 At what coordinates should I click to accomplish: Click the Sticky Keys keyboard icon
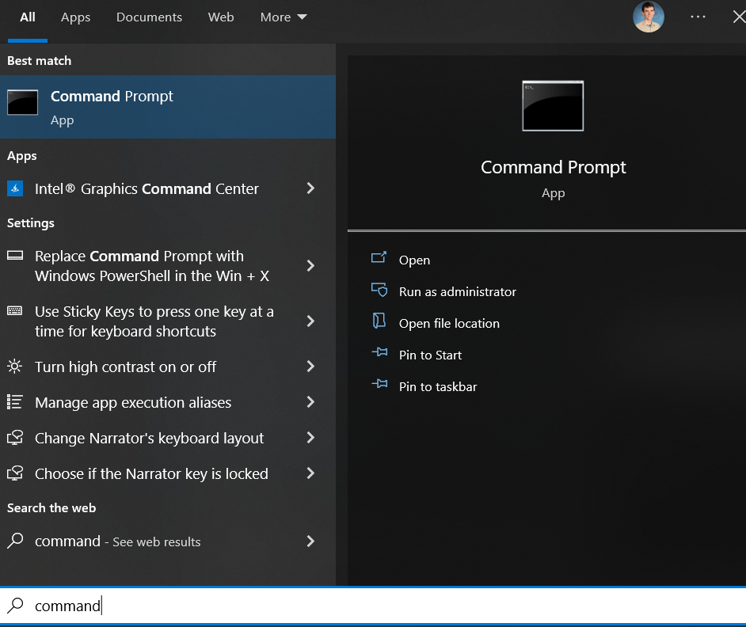pyautogui.click(x=15, y=311)
